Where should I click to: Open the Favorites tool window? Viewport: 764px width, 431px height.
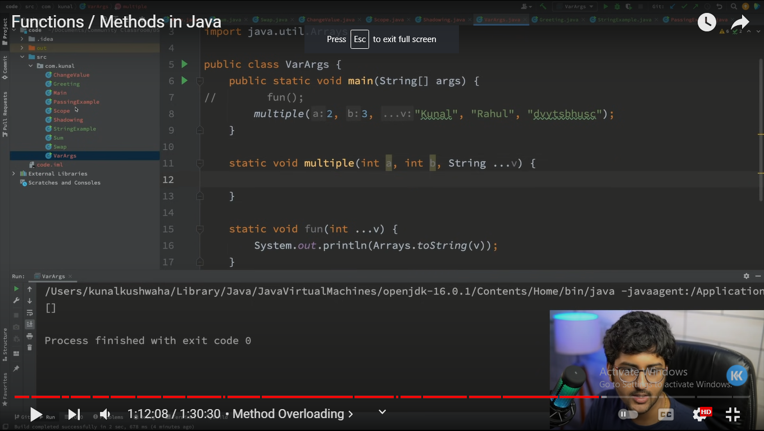point(5,389)
